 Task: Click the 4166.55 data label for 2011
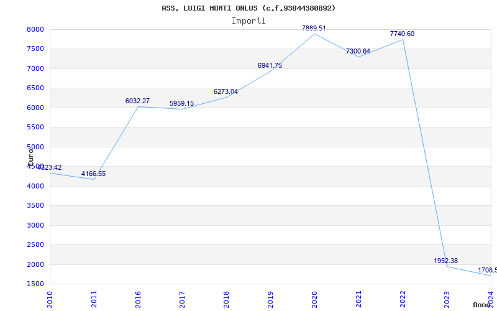click(94, 174)
